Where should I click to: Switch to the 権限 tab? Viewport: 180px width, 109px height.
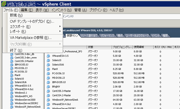point(165,36)
